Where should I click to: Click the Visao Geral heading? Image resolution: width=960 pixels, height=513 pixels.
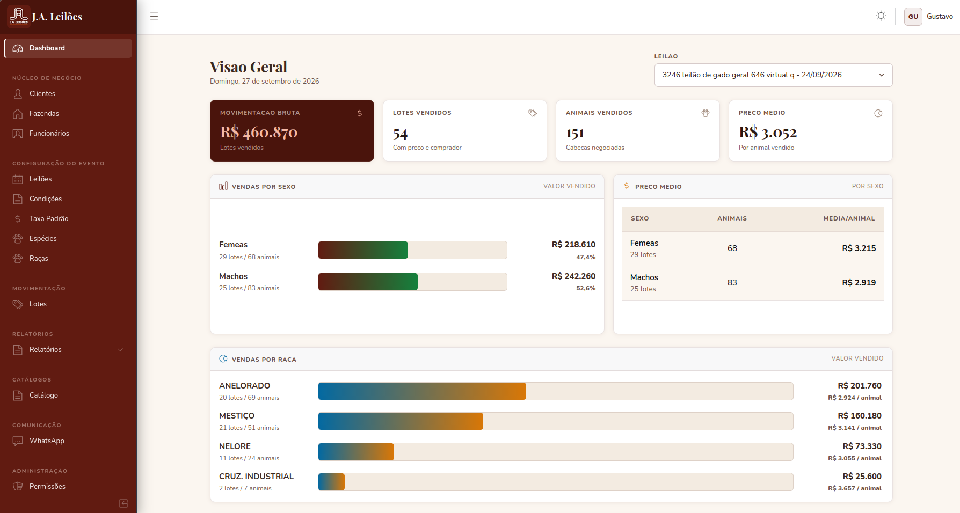249,67
